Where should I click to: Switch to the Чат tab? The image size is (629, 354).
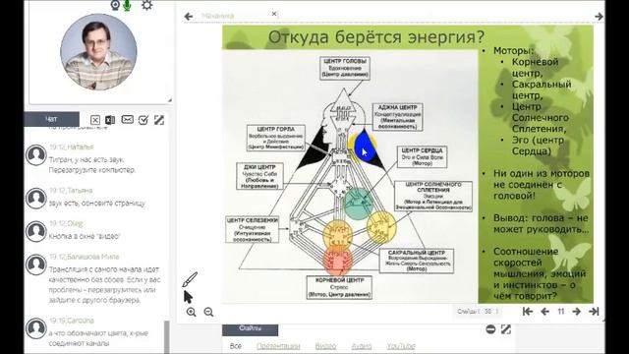coord(51,119)
